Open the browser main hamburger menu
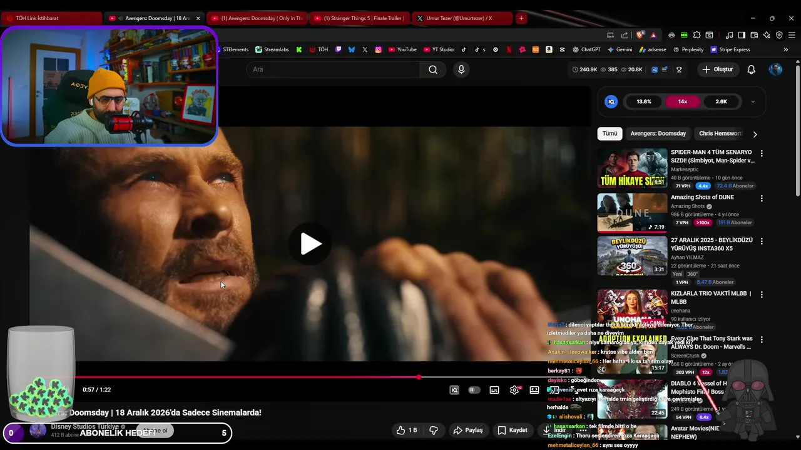The image size is (801, 450). click(792, 35)
